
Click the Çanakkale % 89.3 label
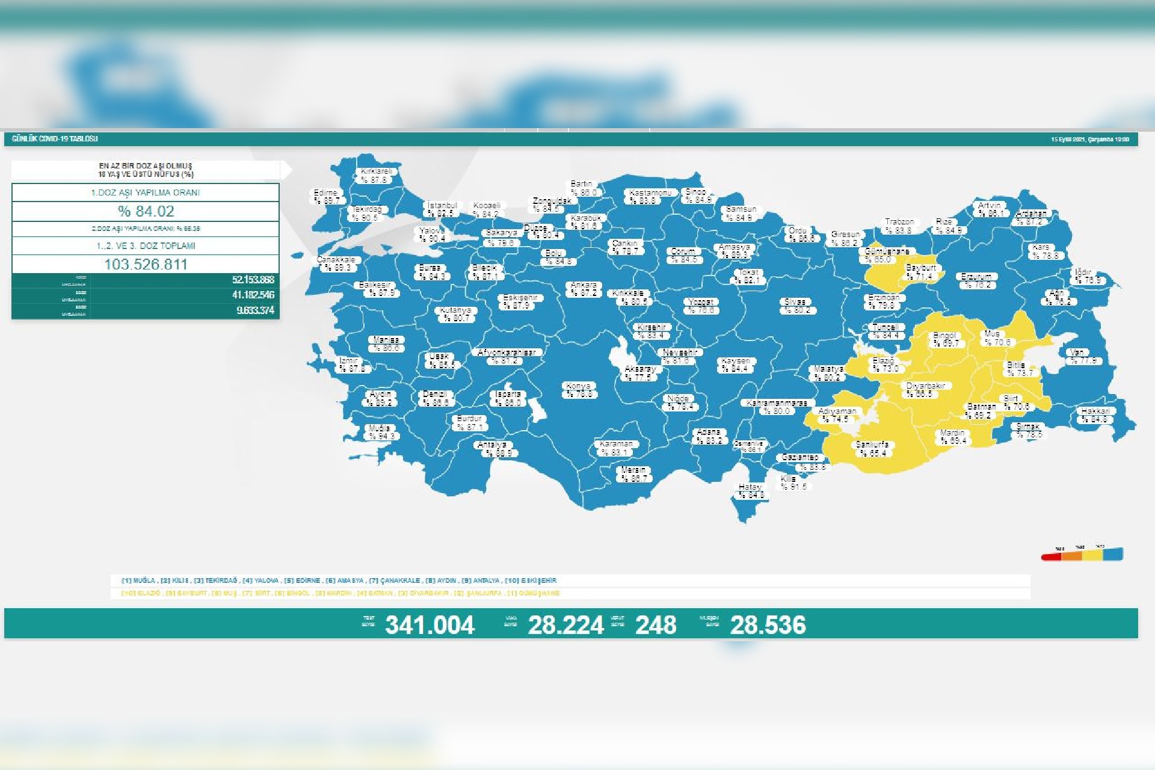pyautogui.click(x=337, y=263)
